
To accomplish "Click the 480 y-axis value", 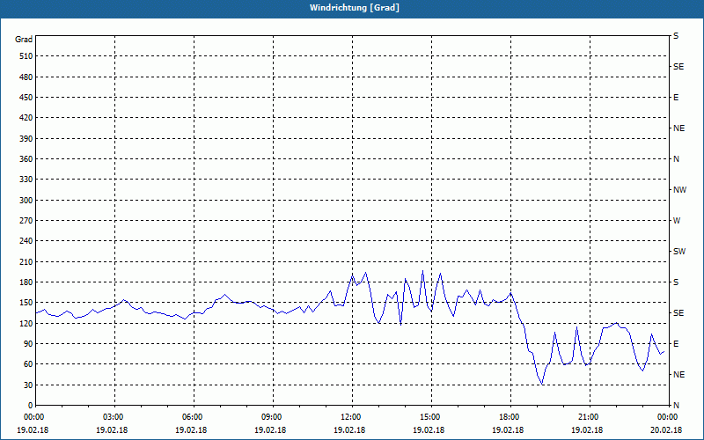I will click(26, 77).
